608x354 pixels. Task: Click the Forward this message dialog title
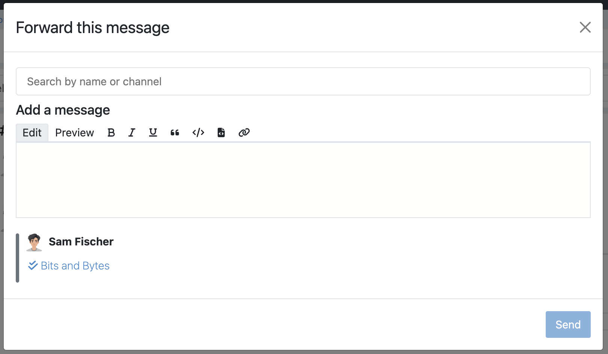[x=92, y=27]
